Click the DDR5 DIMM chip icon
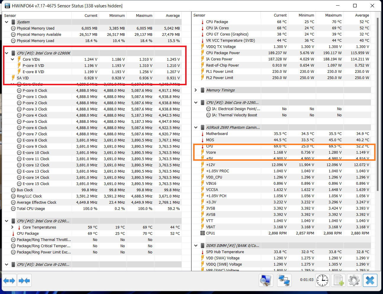Viewport: 383px width, 294px height. [x=203, y=246]
